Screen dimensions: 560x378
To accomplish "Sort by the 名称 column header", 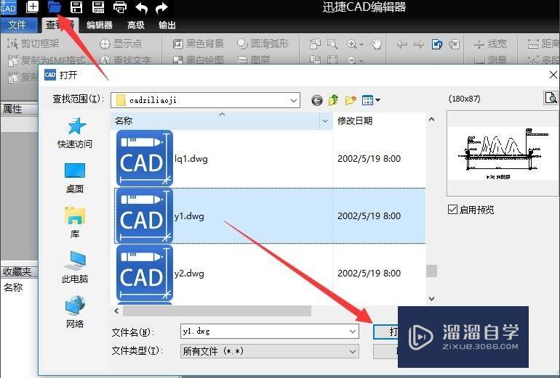I will 215,120.
